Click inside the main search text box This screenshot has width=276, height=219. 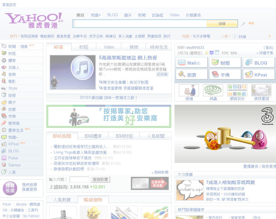point(140,24)
